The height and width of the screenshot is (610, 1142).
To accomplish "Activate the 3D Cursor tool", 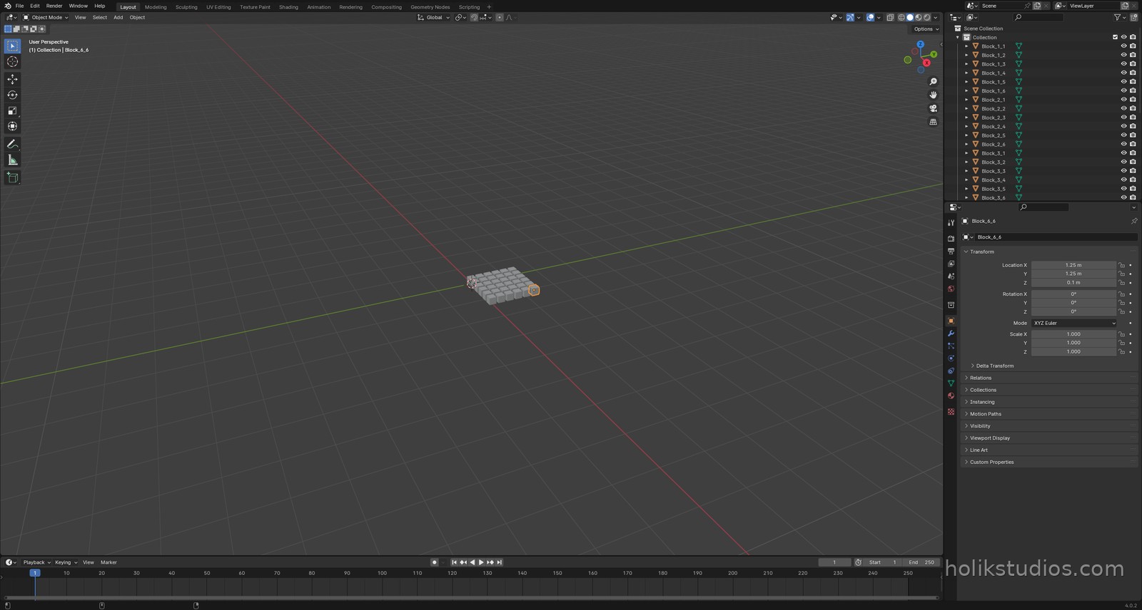I will (x=12, y=62).
